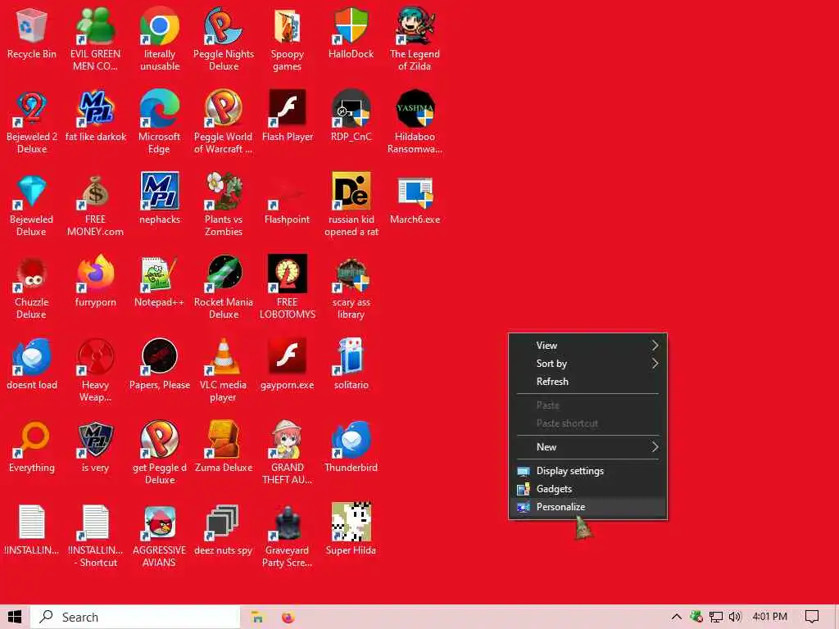The image size is (839, 629).
Task: Select the Flashpoint desktop shortcut
Action: tap(288, 191)
